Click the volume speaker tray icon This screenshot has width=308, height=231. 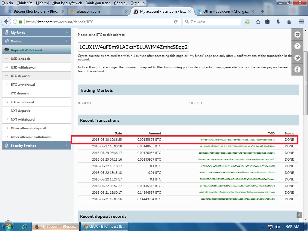[x=277, y=227]
